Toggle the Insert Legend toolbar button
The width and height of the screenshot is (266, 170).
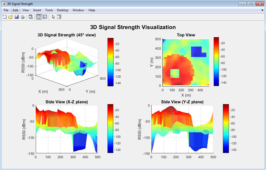tap(45, 17)
